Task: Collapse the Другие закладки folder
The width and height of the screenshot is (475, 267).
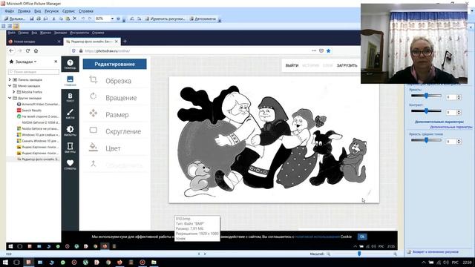Action: coord(10,98)
